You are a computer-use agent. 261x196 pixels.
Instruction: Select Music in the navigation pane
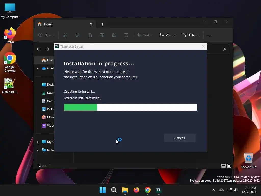click(x=48, y=117)
